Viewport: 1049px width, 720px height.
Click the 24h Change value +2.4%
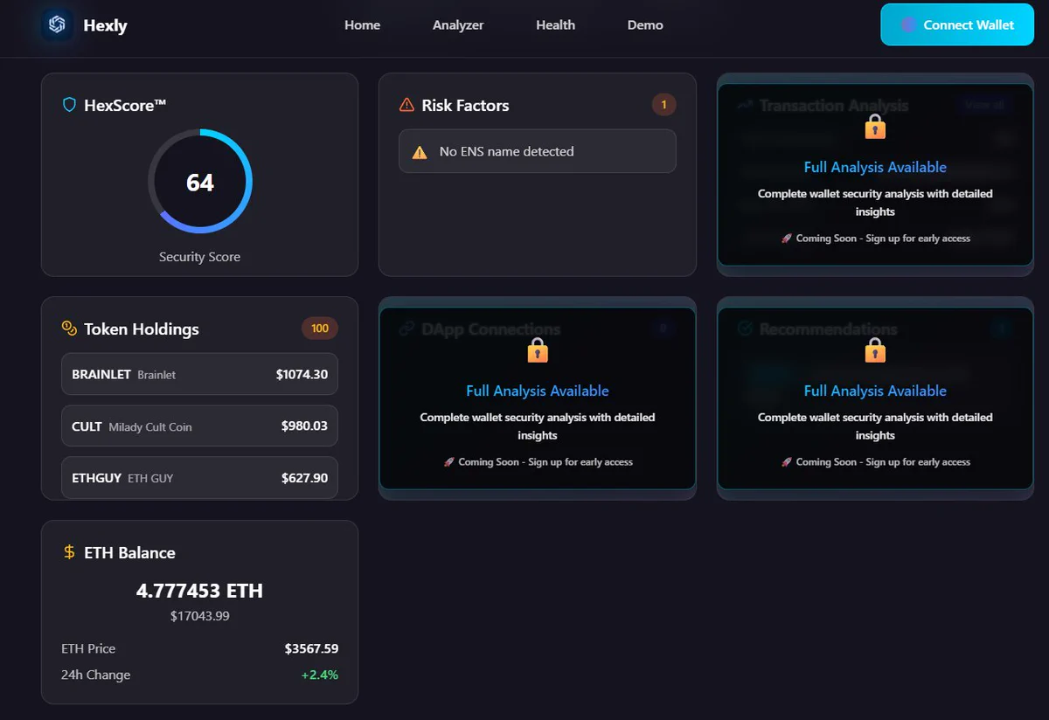(319, 675)
